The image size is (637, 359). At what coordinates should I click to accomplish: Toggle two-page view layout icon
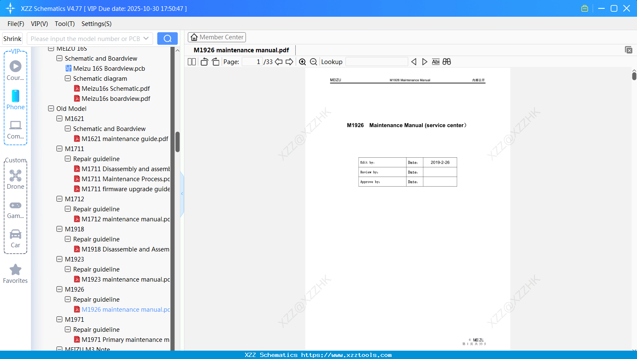pos(192,62)
